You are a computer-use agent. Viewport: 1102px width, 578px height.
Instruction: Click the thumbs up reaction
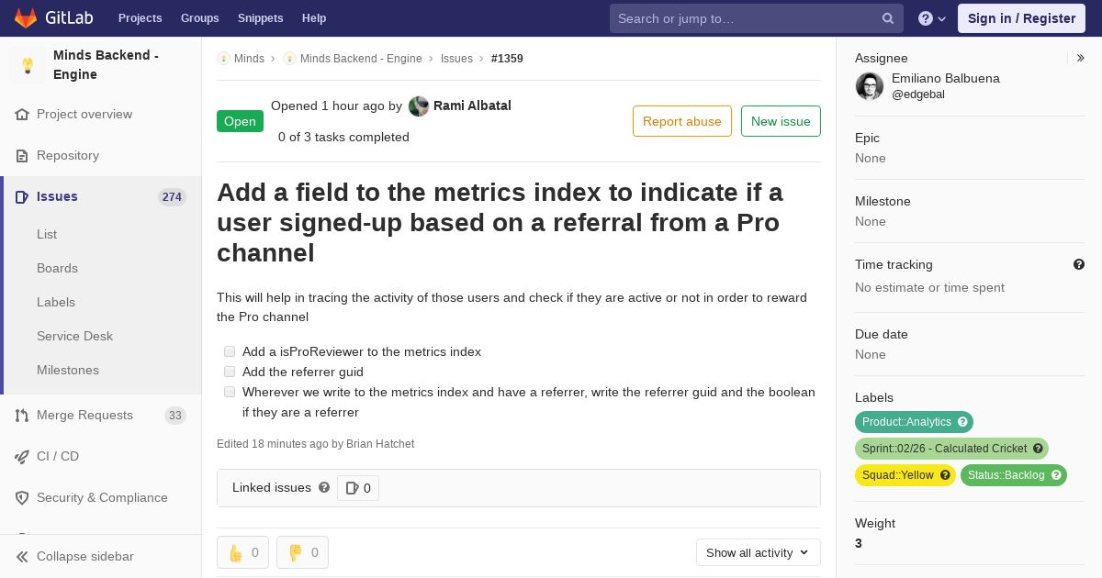coord(242,552)
